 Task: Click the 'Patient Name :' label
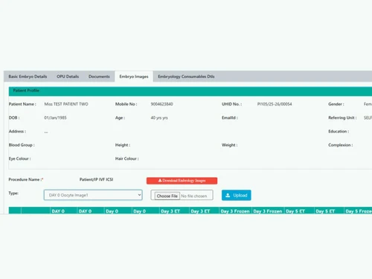(22, 104)
